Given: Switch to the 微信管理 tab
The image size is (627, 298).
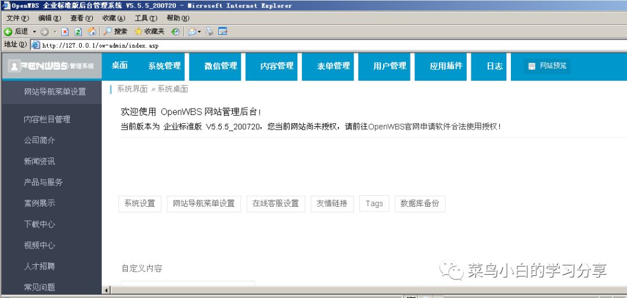Looking at the screenshot, I should pyautogui.click(x=221, y=66).
